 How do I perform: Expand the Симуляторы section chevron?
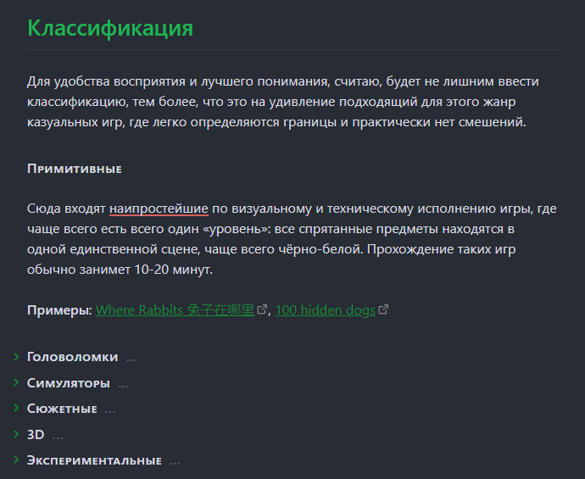click(16, 382)
